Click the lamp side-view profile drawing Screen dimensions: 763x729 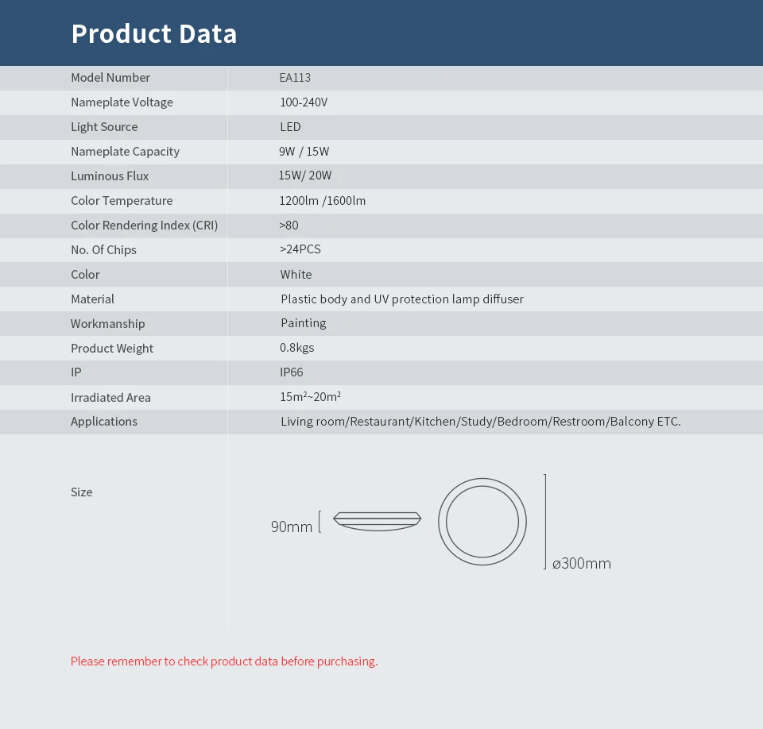(377, 521)
